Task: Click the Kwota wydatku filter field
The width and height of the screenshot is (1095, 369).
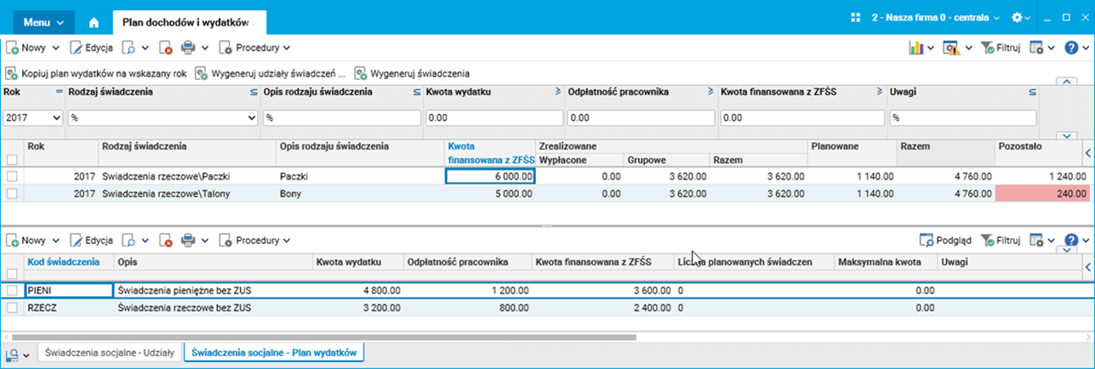Action: (494, 117)
